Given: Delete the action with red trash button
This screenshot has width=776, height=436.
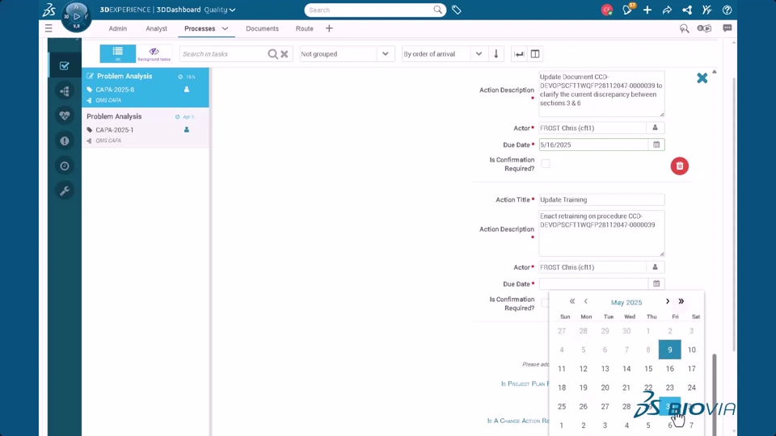Looking at the screenshot, I should tap(680, 166).
